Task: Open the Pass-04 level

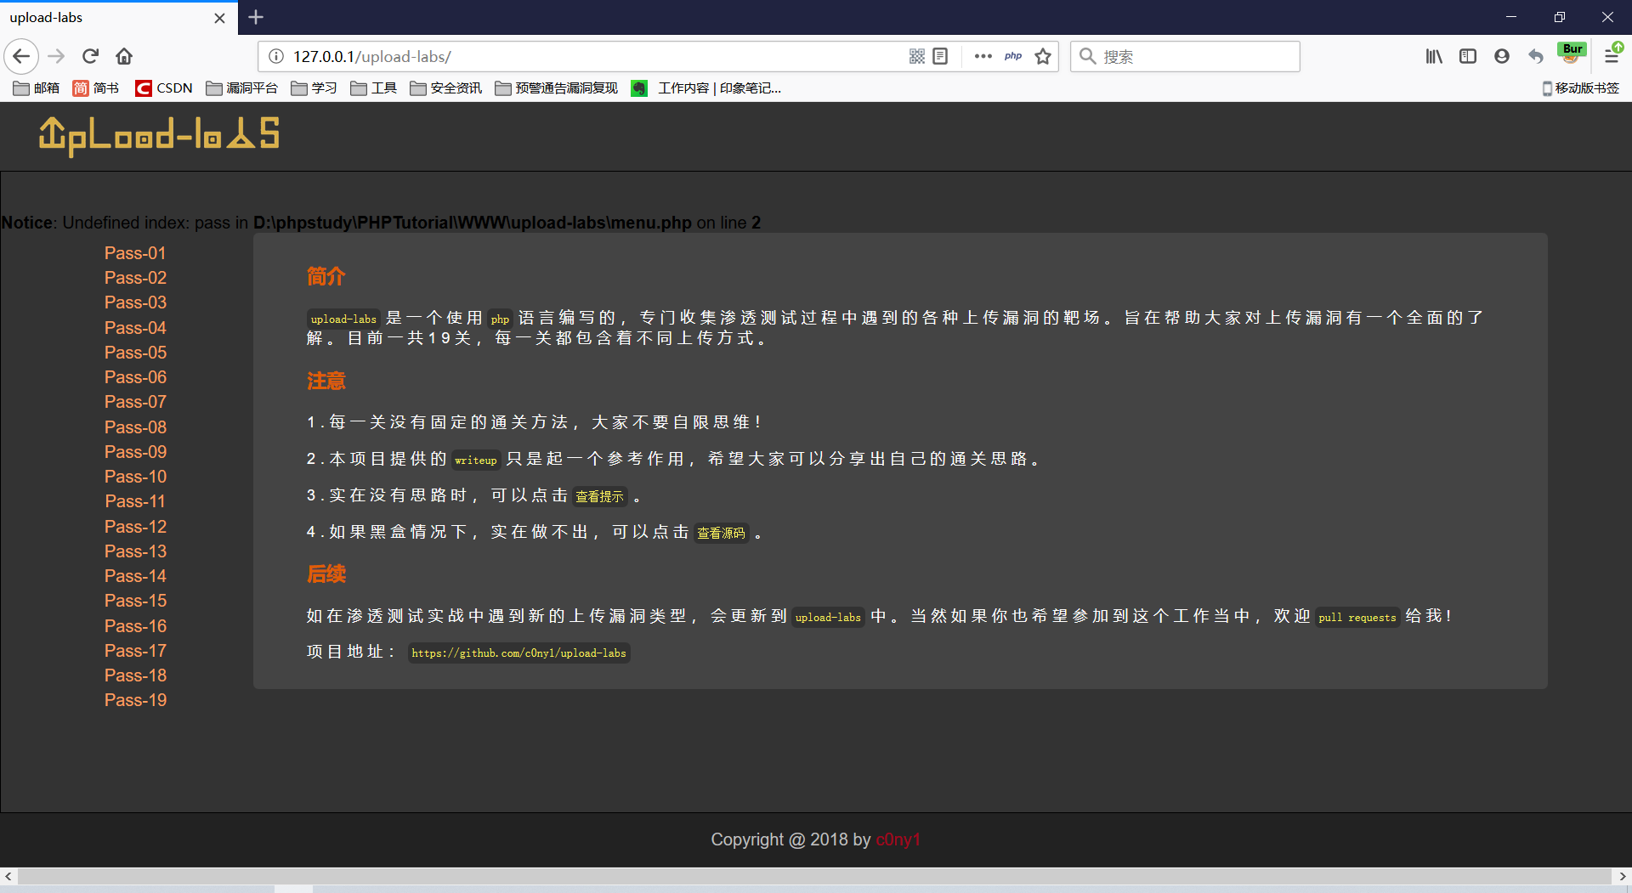Action: pos(135,328)
